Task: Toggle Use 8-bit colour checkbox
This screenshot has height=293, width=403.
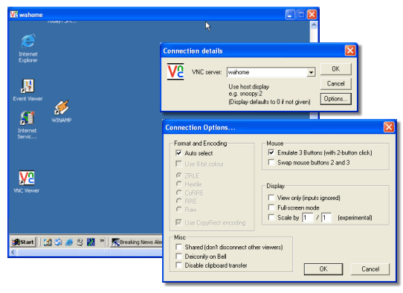Action: click(178, 164)
